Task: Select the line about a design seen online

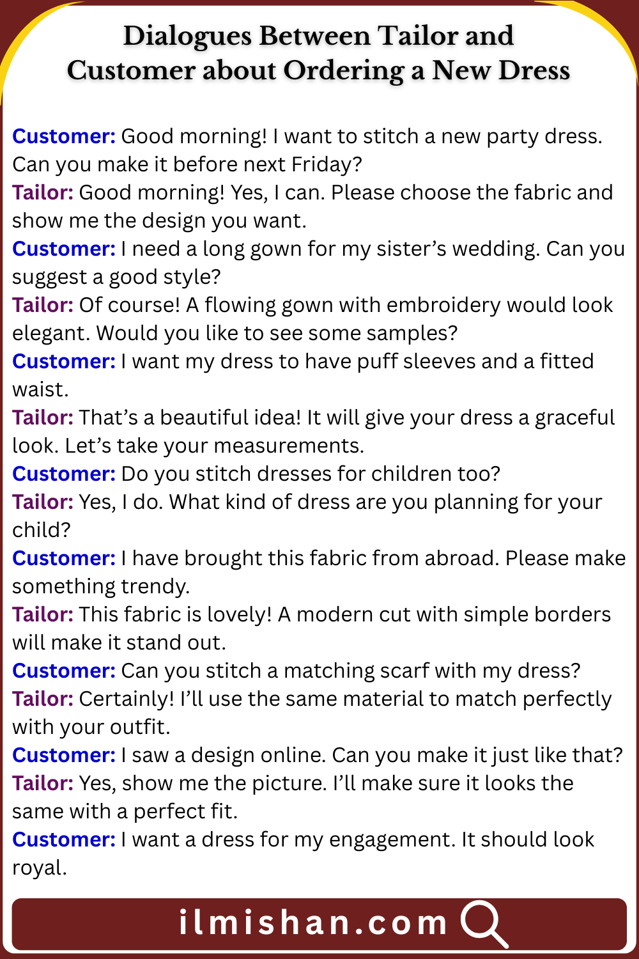Action: 371,755
